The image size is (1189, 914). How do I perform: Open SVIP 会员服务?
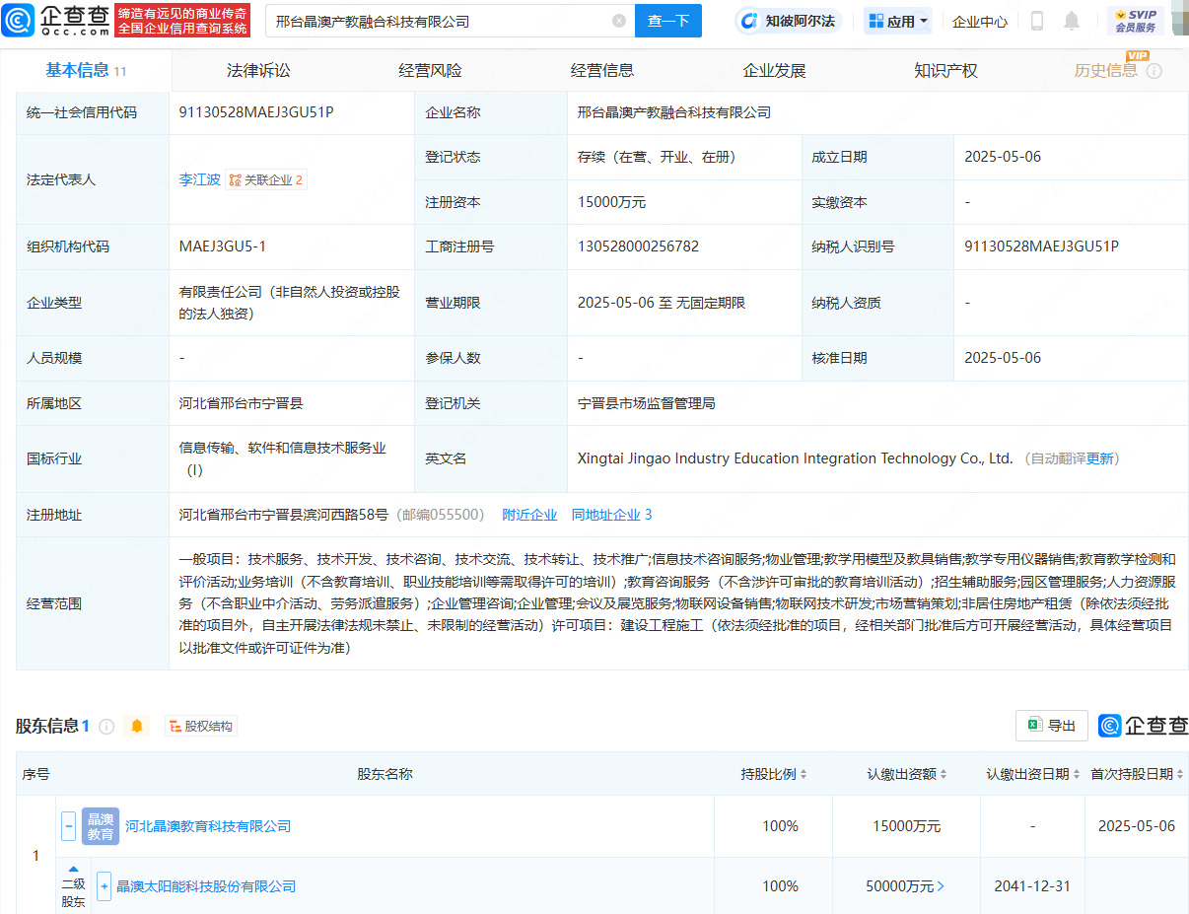[x=1136, y=21]
